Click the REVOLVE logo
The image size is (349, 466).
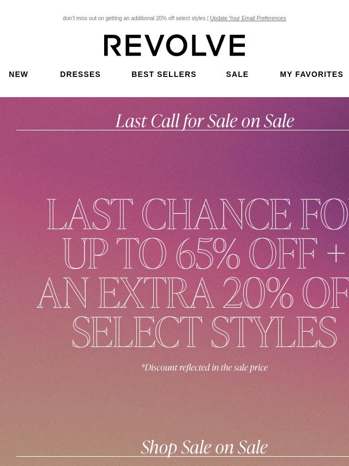tap(174, 45)
